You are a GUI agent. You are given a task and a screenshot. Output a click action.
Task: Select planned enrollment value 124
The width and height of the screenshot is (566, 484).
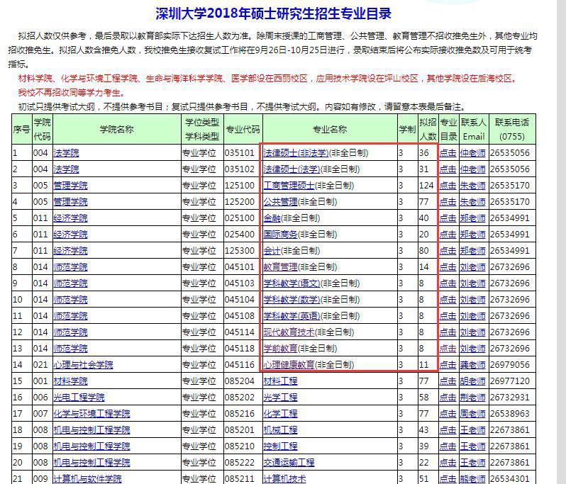tap(426, 186)
